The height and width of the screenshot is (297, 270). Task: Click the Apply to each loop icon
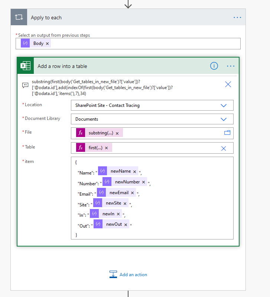point(19,17)
